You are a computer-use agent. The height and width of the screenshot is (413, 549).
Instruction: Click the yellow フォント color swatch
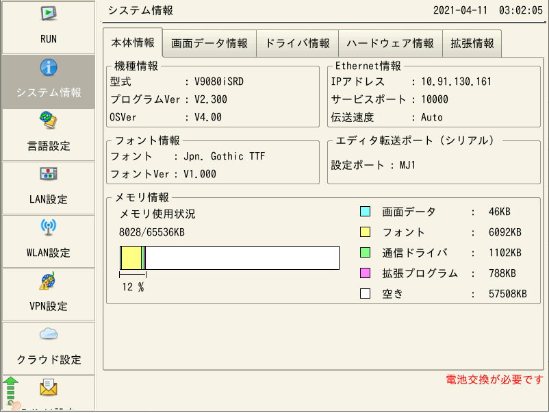pos(365,232)
